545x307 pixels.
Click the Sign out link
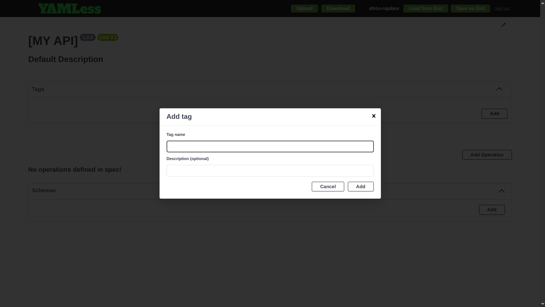coord(502,9)
